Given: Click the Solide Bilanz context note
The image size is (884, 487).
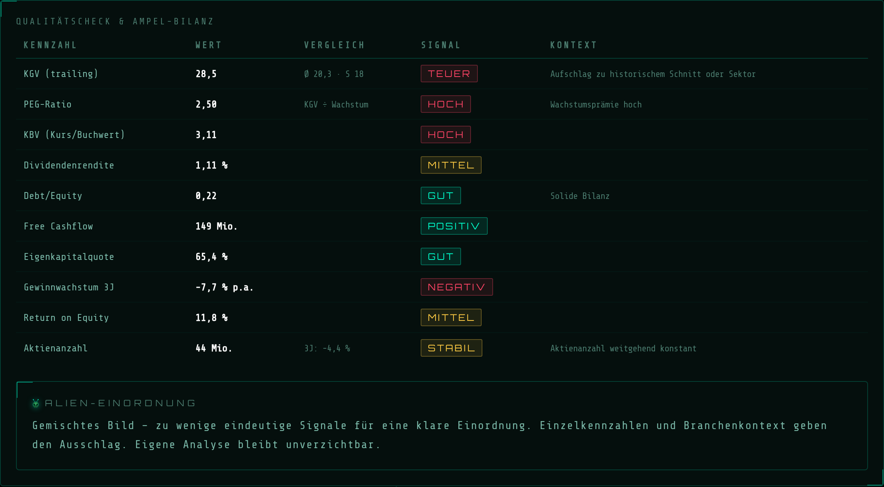Looking at the screenshot, I should [580, 196].
